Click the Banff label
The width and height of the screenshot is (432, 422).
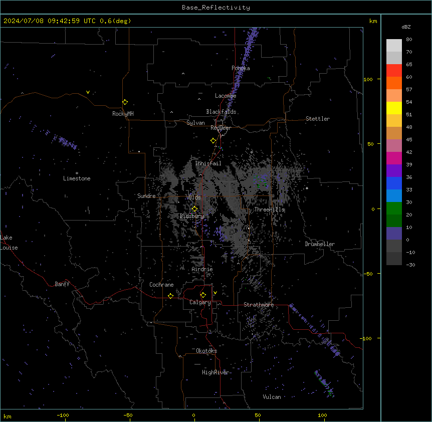click(62, 284)
